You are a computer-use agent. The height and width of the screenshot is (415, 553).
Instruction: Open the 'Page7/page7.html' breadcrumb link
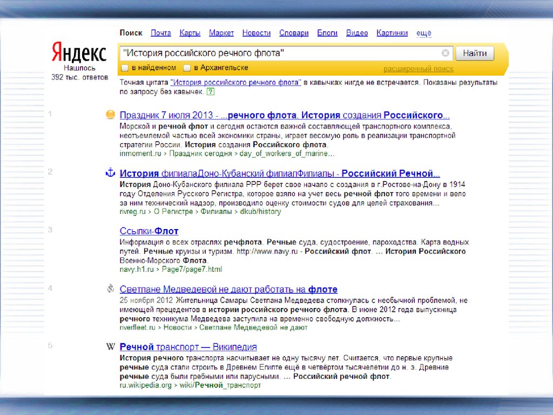(192, 269)
